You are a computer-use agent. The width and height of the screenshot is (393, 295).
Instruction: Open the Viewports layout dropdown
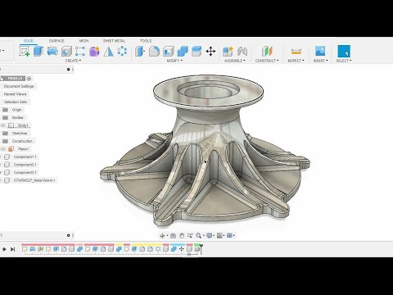231,235
